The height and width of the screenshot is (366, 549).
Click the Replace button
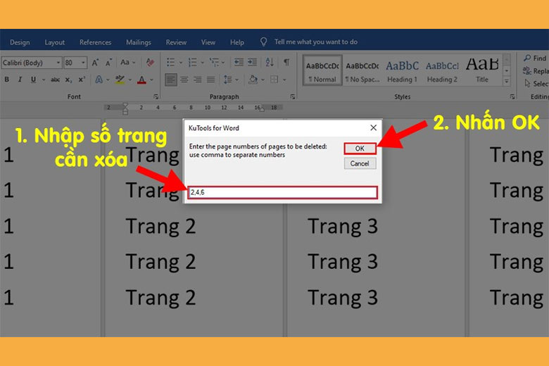[536, 71]
